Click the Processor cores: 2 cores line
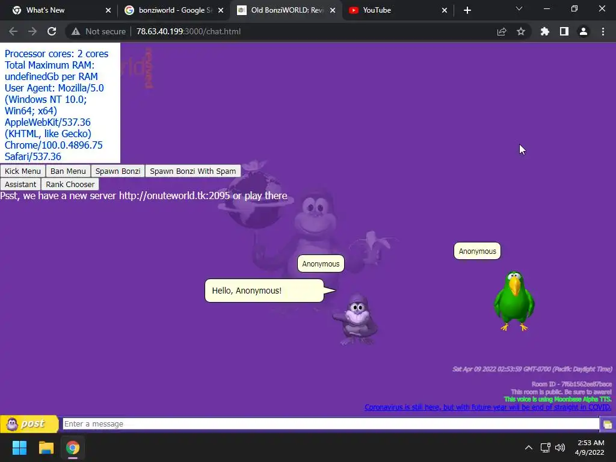 56,54
